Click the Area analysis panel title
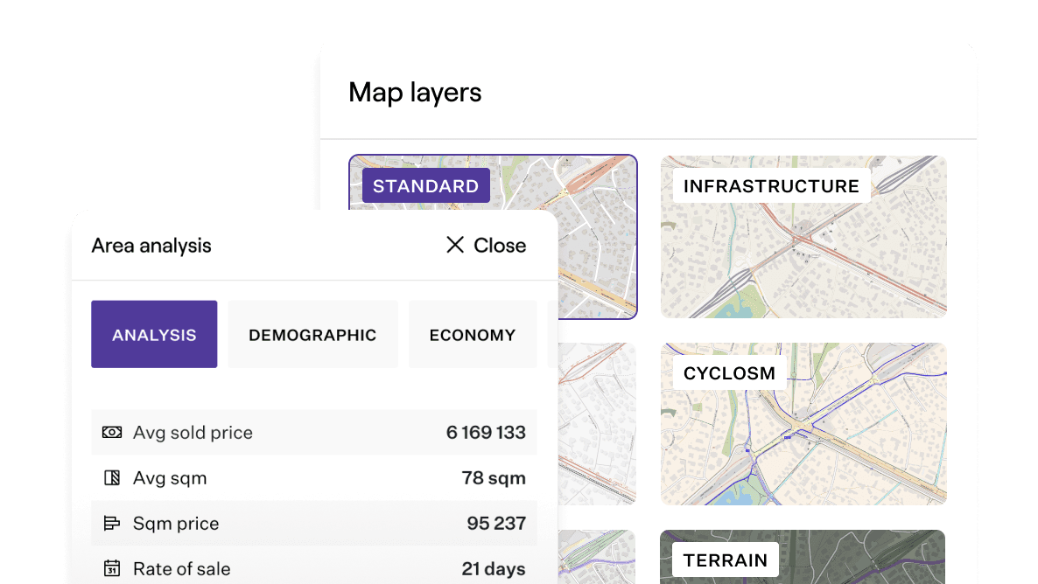The width and height of the screenshot is (1038, 584). point(151,246)
